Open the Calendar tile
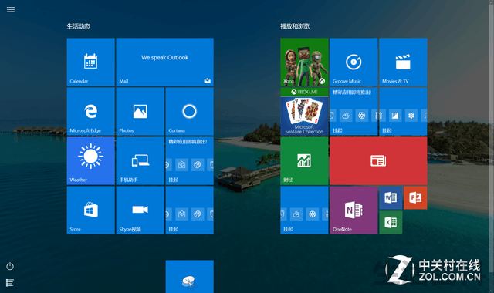The width and height of the screenshot is (494, 293). point(91,62)
